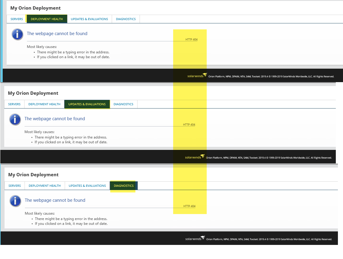Click Orion Platform copyright text, bottom footer
The width and height of the screenshot is (343, 259).
(269, 239)
